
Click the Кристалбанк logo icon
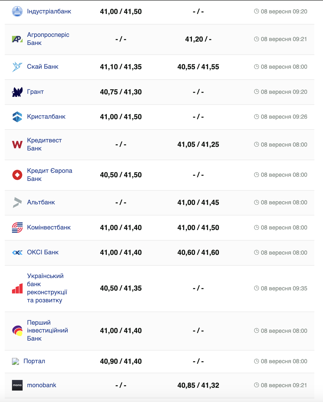(17, 117)
